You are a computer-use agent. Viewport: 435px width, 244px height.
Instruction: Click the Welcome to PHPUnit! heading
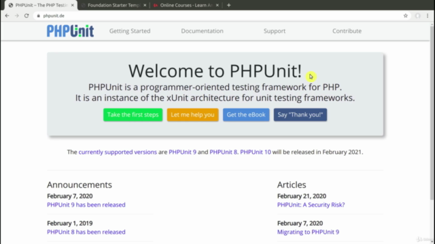point(215,70)
